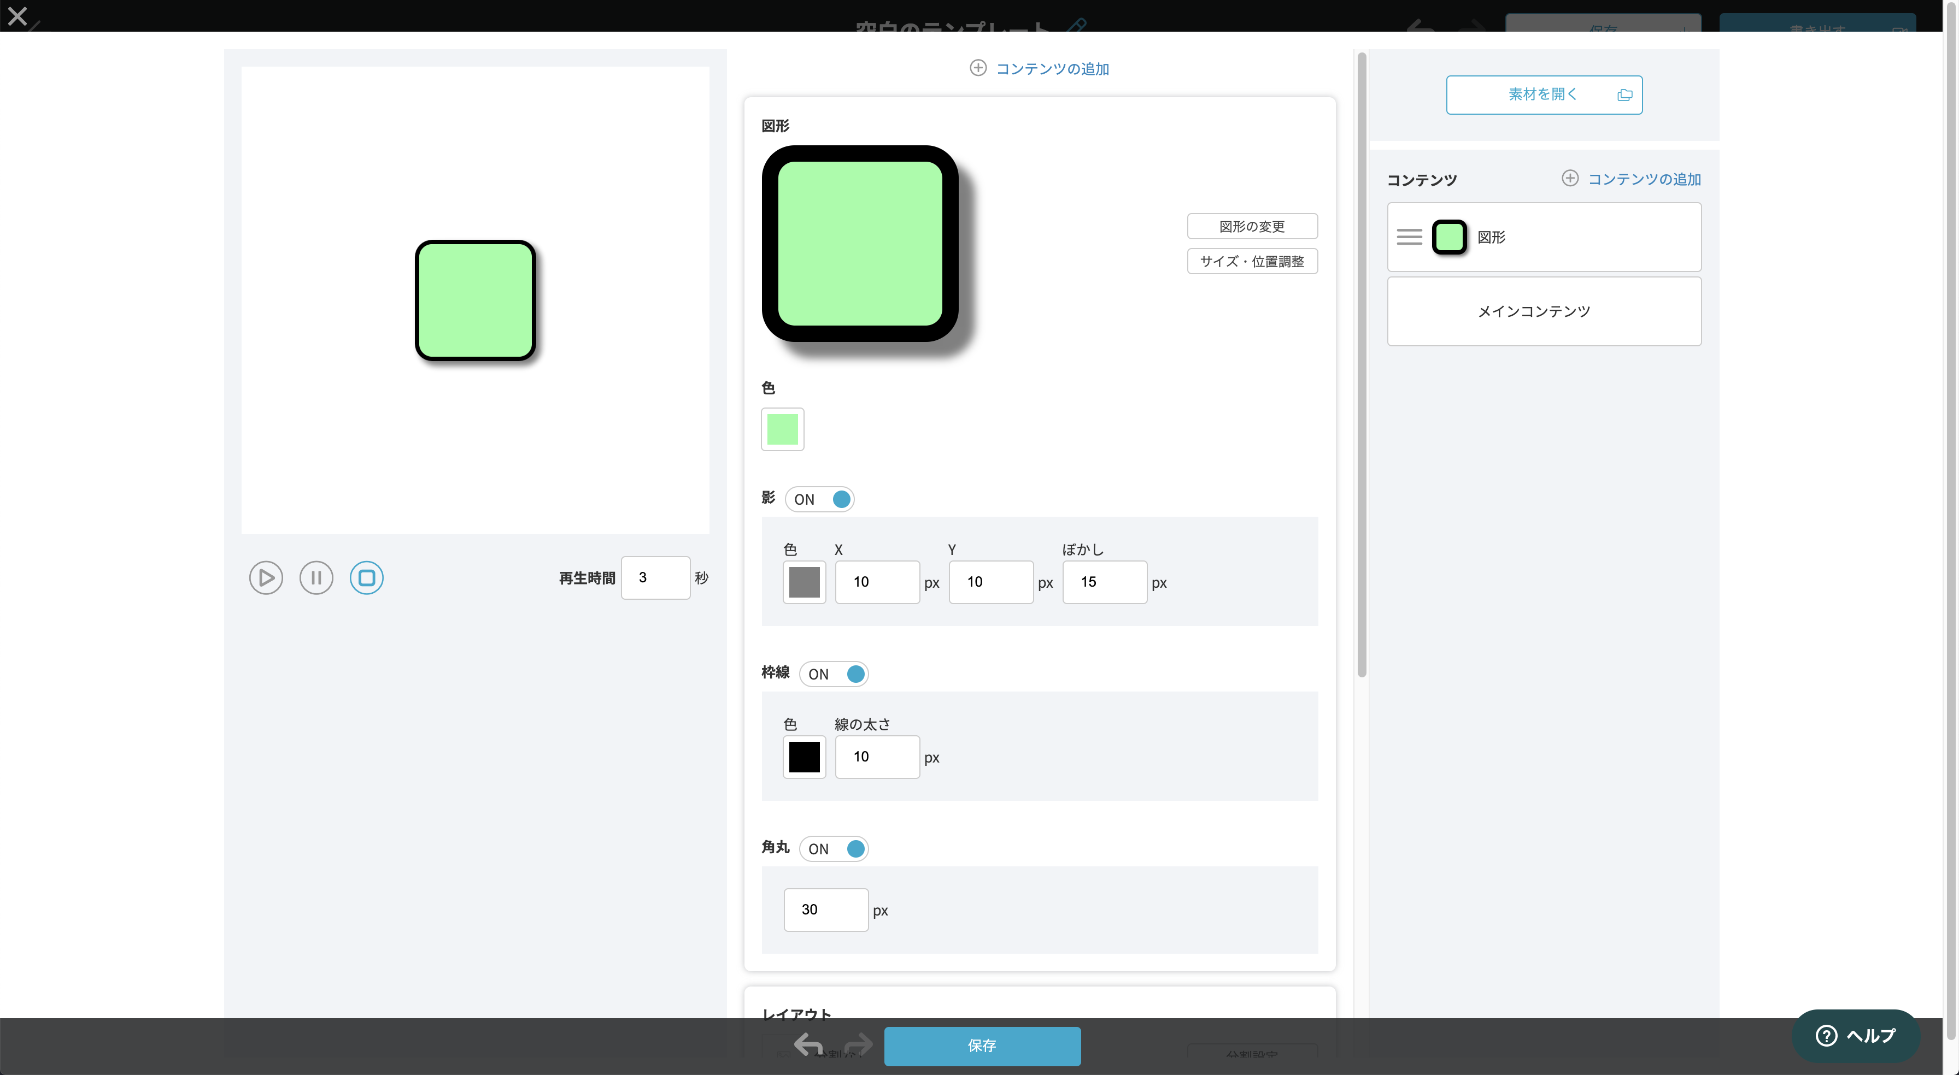Open the black border color swatch
Viewport: 1959px width, 1075px height.
804,757
